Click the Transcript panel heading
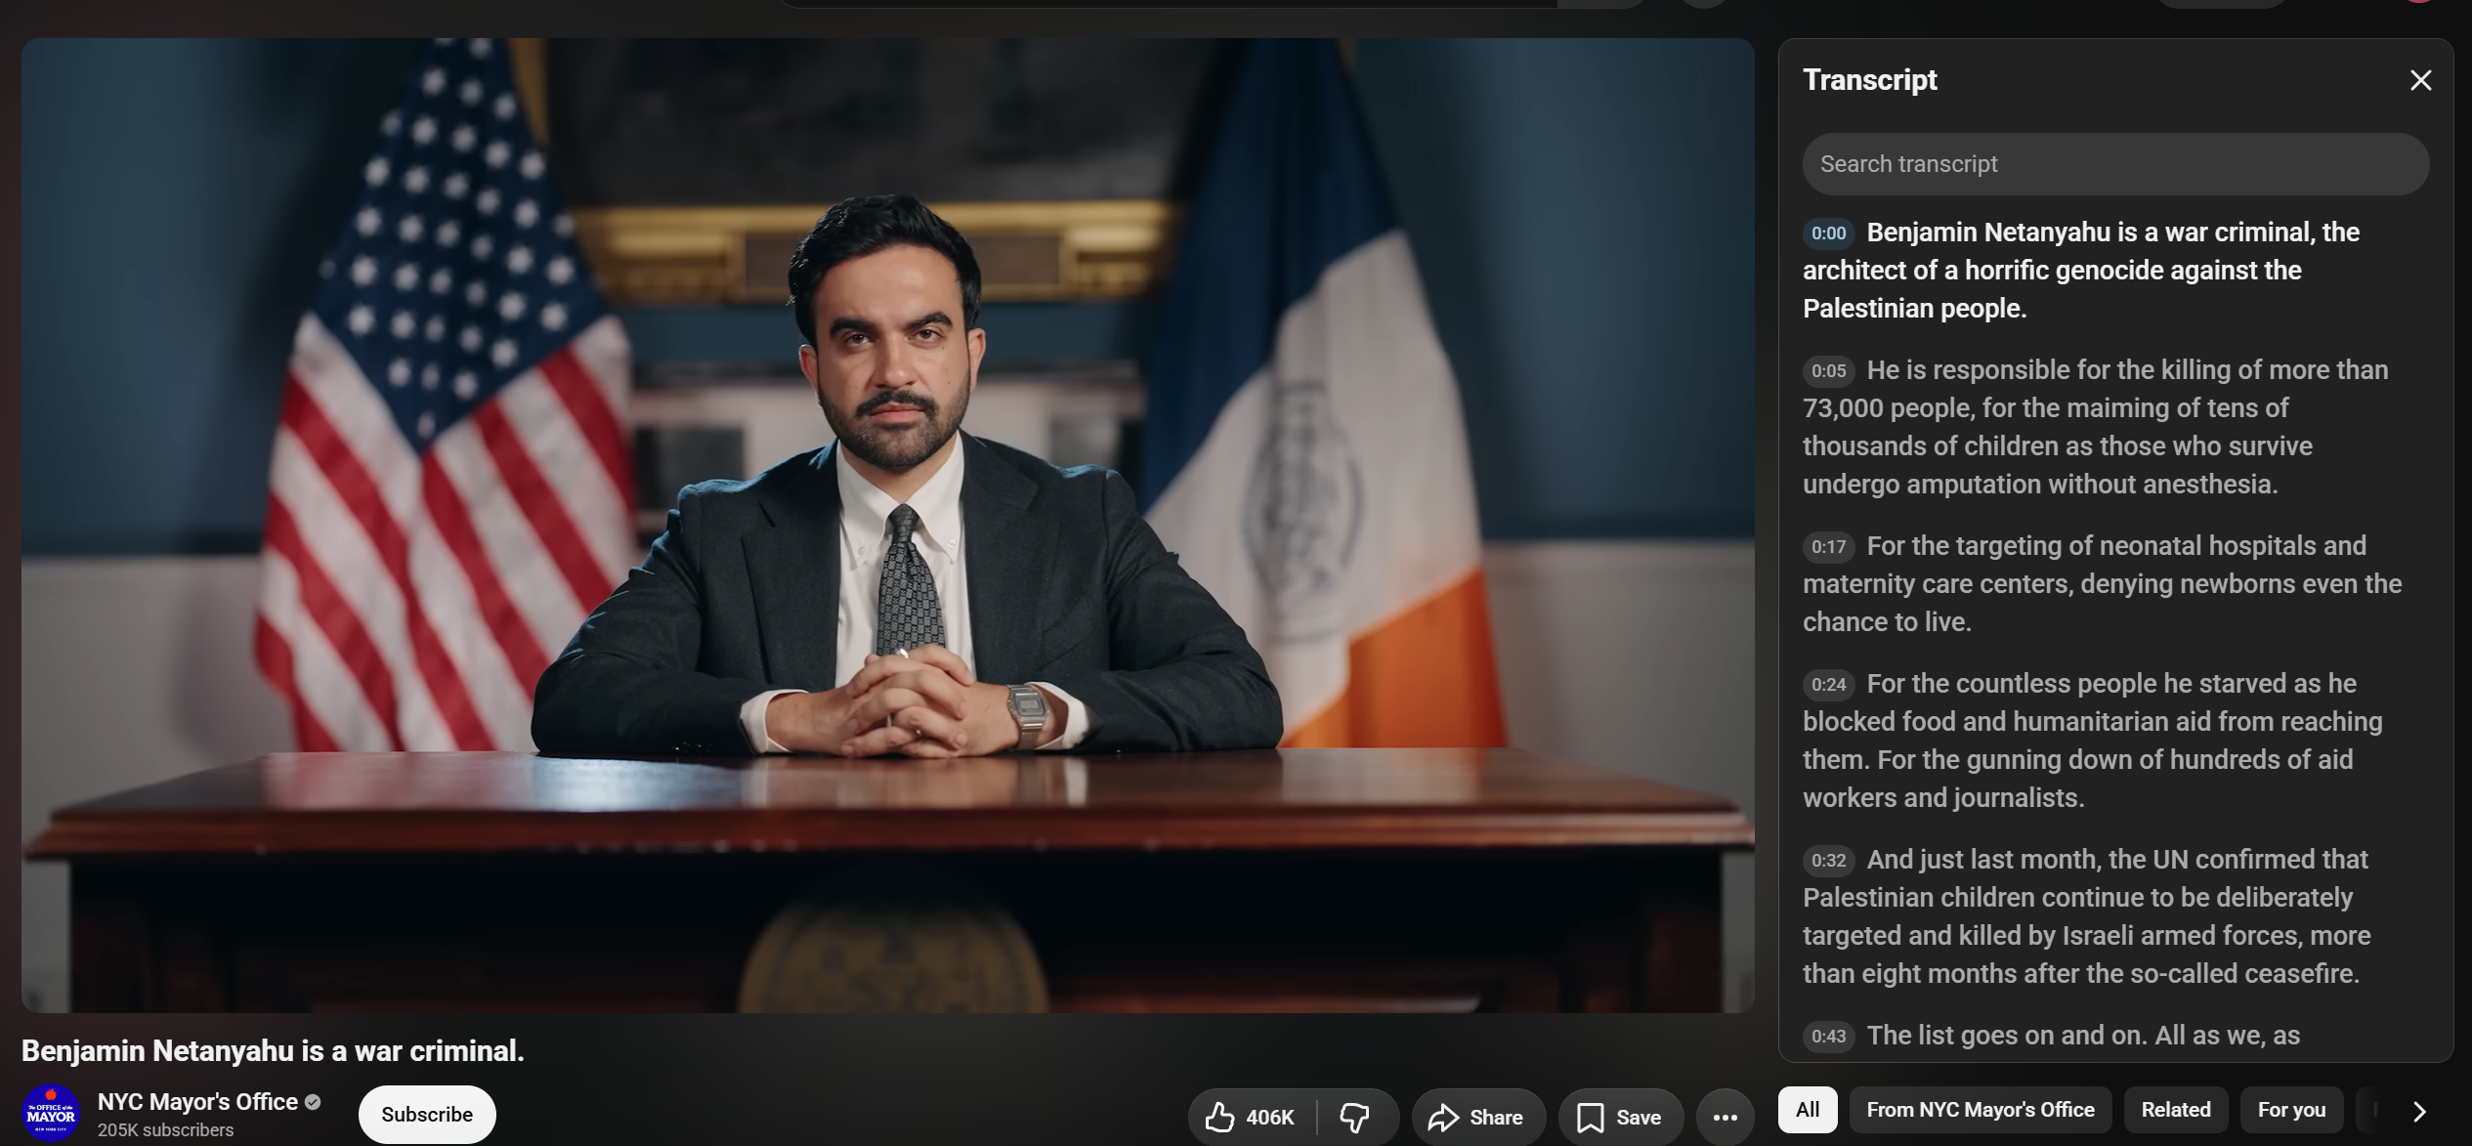The image size is (2472, 1146). [1869, 80]
